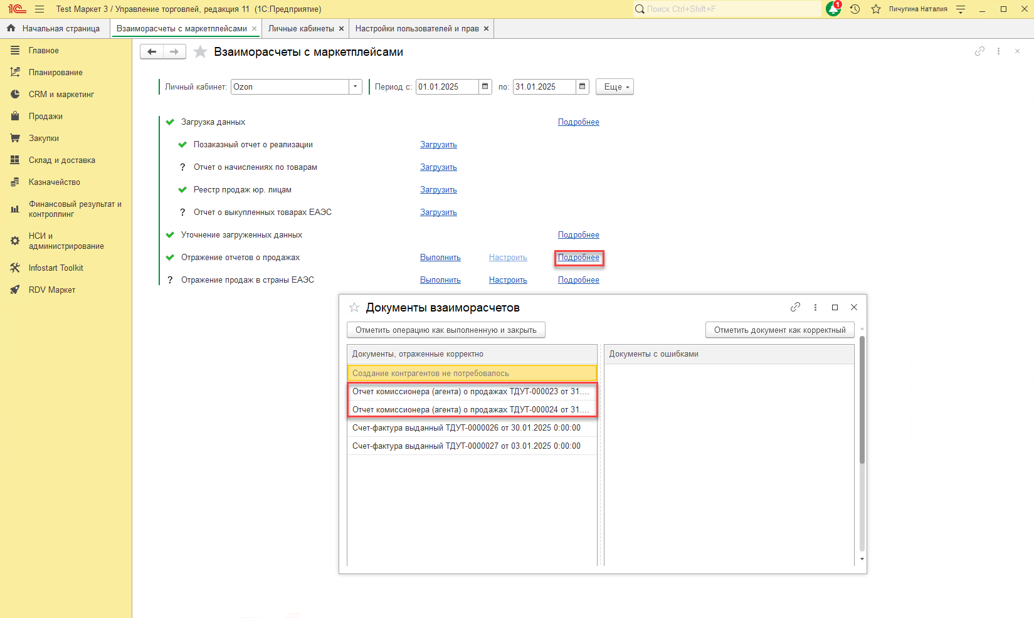Open the notifications bell icon
Viewport: 1034px width, 618px height.
tap(833, 9)
